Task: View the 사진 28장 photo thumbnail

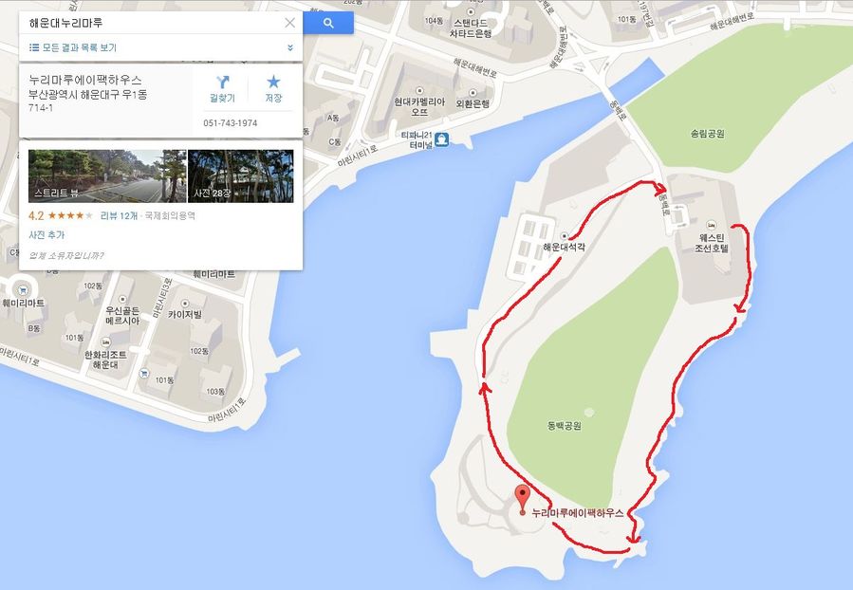Action: click(240, 176)
